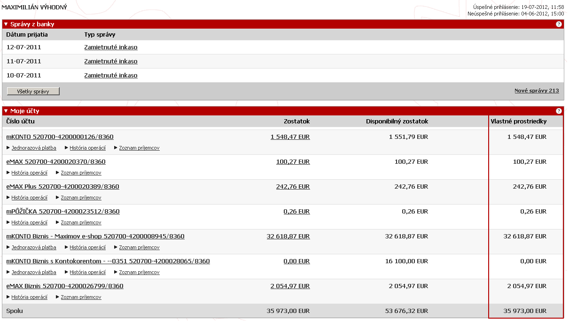Open Nové správy 213 link
Image resolution: width=569 pixels, height=328 pixels.
pos(537,91)
